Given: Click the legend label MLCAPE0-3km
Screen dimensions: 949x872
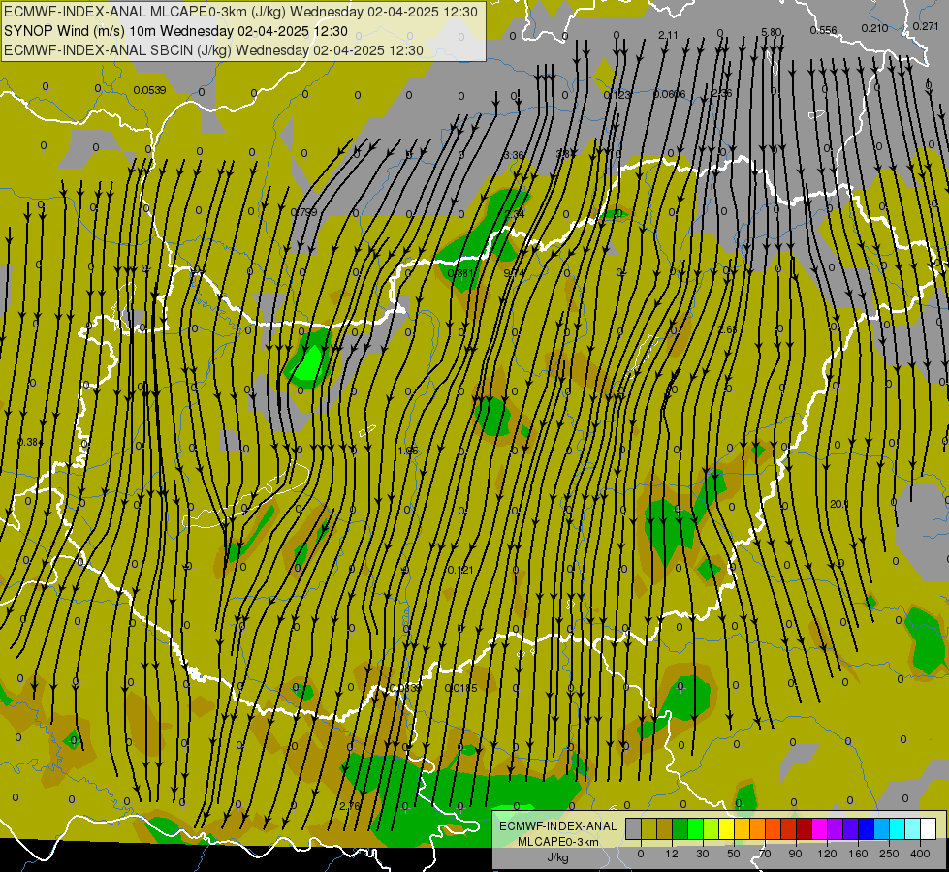Looking at the screenshot, I should [558, 842].
